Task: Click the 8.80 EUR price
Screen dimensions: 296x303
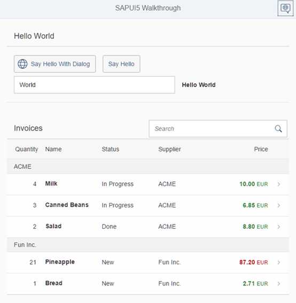Action: pyautogui.click(x=255, y=227)
